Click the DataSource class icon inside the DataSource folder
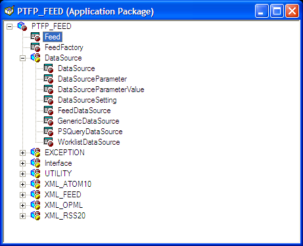The width and height of the screenshot is (303, 246). tap(49, 68)
